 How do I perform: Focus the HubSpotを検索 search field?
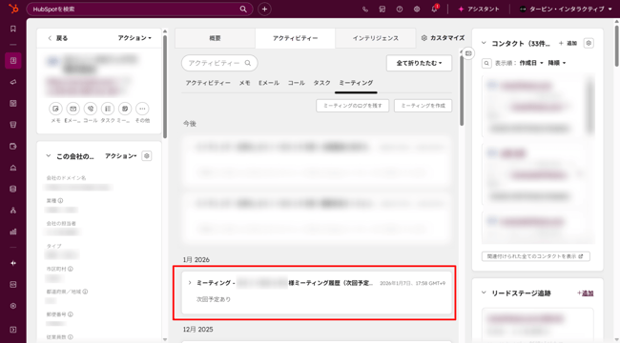pyautogui.click(x=139, y=10)
